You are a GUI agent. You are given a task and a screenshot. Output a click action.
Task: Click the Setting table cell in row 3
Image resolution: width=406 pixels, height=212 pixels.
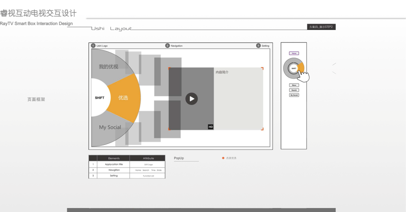[114, 176]
